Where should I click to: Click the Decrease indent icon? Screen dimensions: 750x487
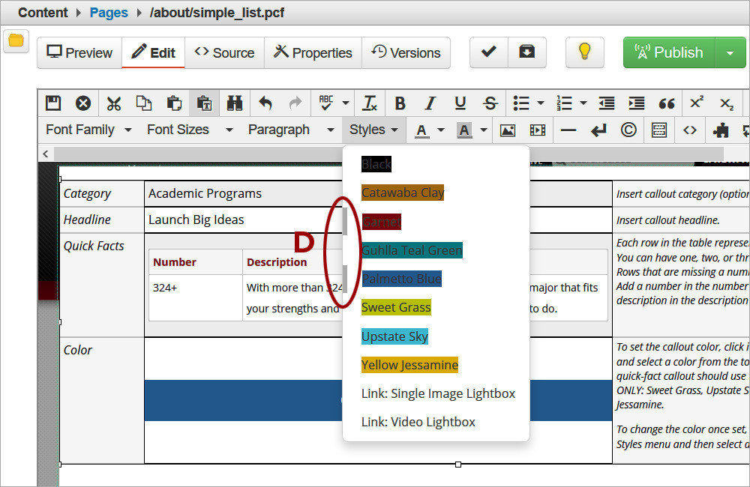click(x=607, y=103)
